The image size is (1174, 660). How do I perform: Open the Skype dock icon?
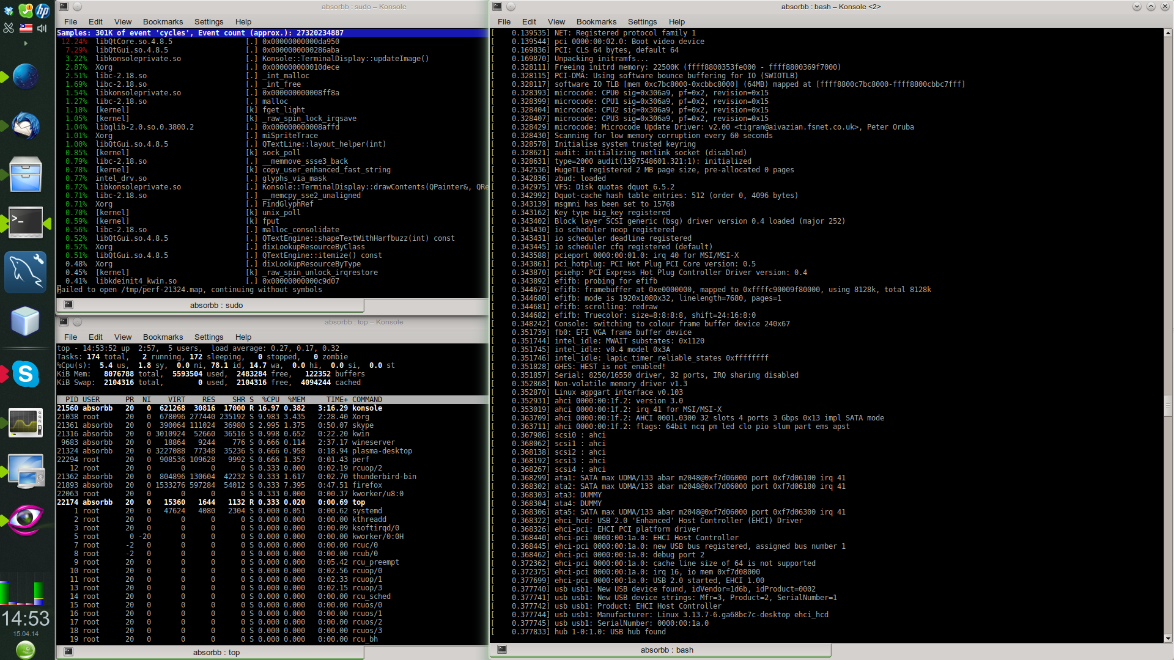click(x=26, y=373)
